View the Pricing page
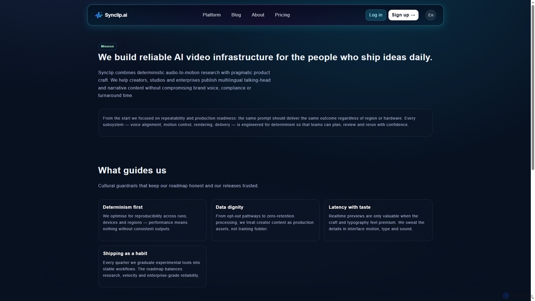535x301 pixels. pos(282,15)
